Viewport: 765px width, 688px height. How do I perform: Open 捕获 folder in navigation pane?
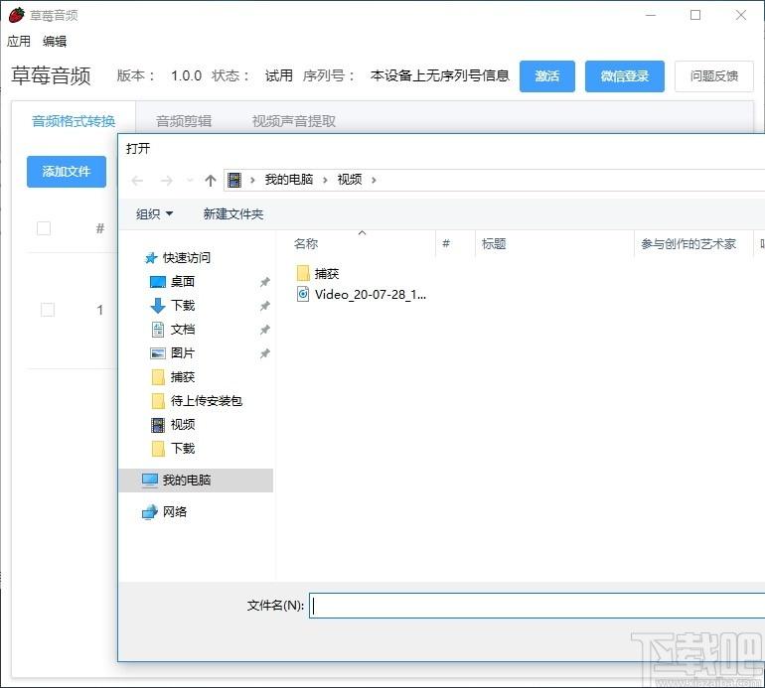183,377
